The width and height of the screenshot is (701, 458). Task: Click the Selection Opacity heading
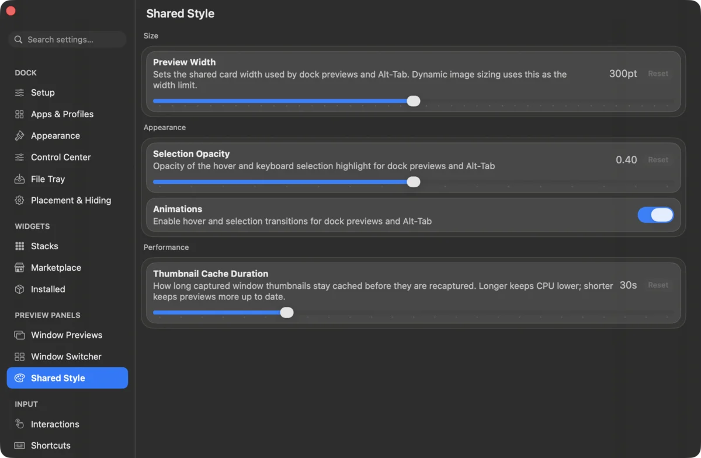point(191,154)
